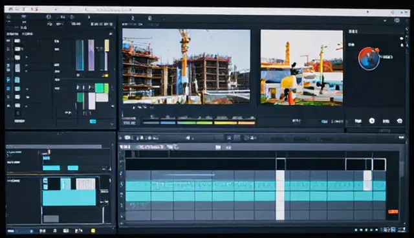The width and height of the screenshot is (414, 238).
Task: Click the timecode field under the left preview
Action: click(129, 123)
